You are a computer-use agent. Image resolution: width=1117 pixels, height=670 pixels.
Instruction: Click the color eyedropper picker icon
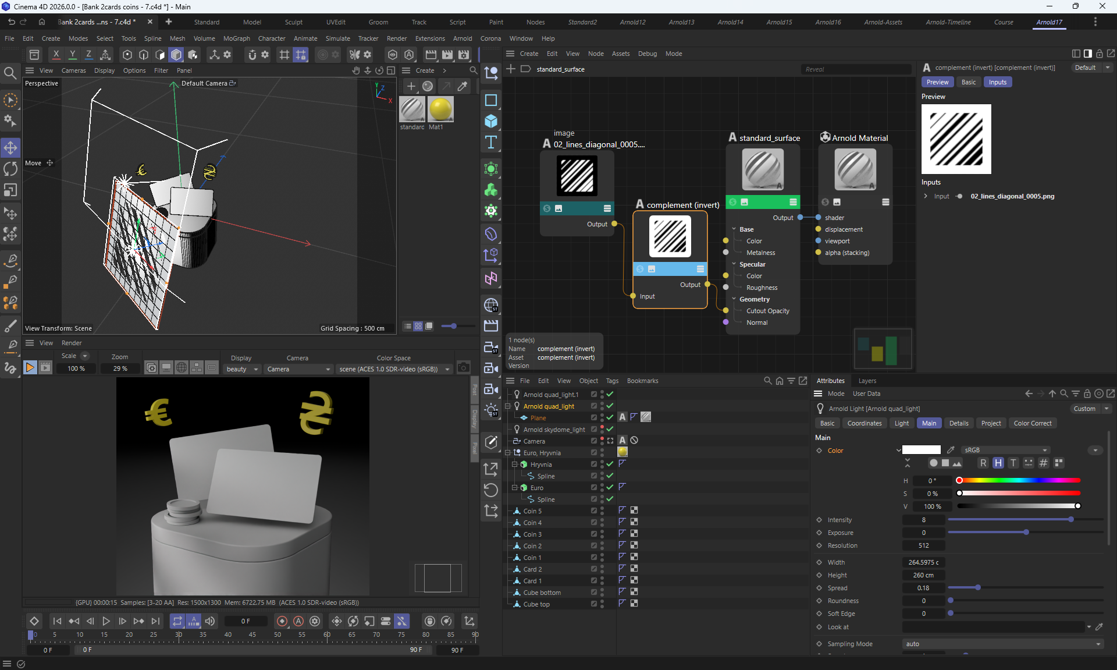point(951,450)
